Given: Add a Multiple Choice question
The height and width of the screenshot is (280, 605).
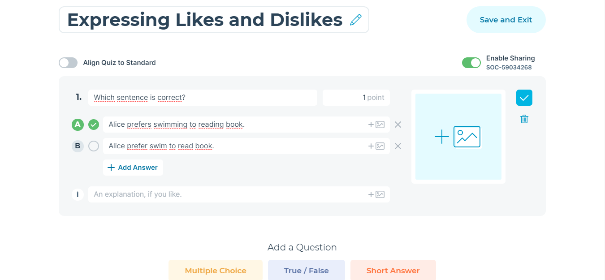Looking at the screenshot, I should coord(216,270).
